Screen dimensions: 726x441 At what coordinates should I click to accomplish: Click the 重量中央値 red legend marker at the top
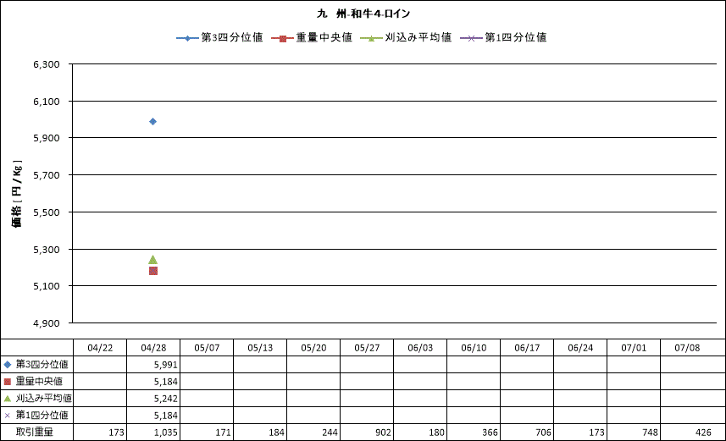(282, 38)
